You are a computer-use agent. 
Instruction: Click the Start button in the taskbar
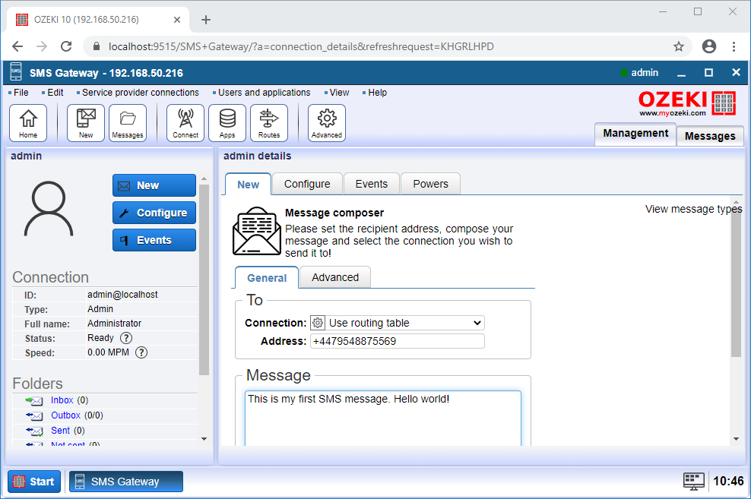(34, 482)
